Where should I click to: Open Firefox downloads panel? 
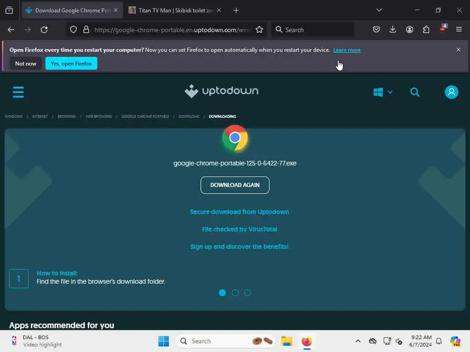[393, 29]
